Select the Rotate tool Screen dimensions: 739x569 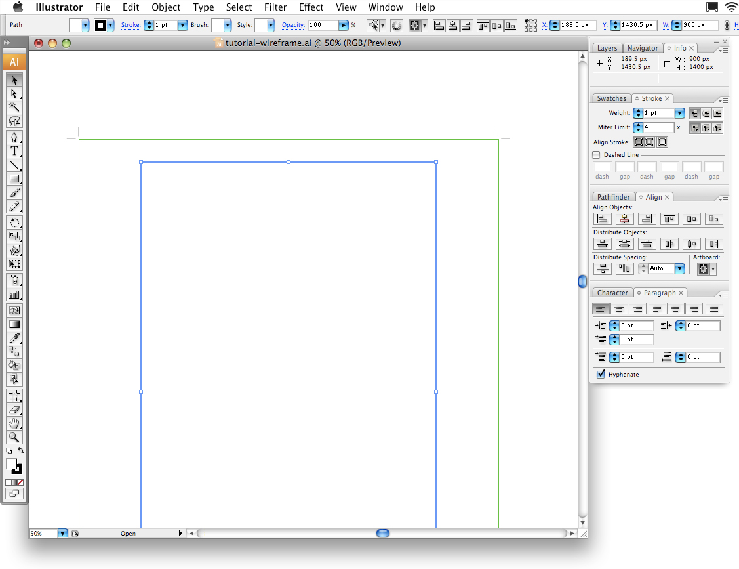point(14,222)
